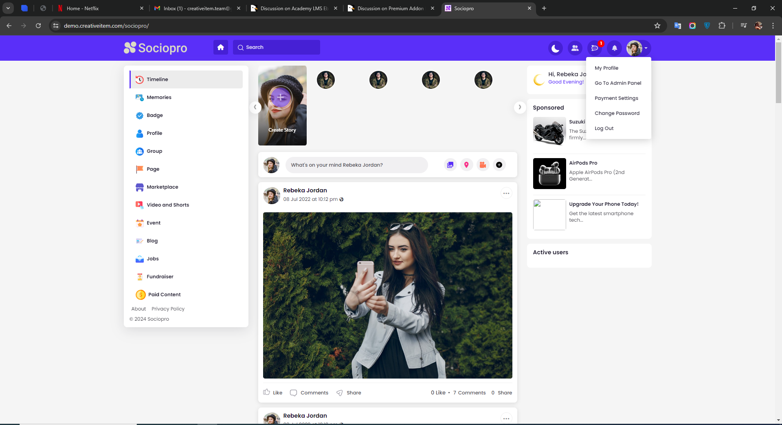
Task: Click the Sociopro home icon button
Action: (x=220, y=47)
